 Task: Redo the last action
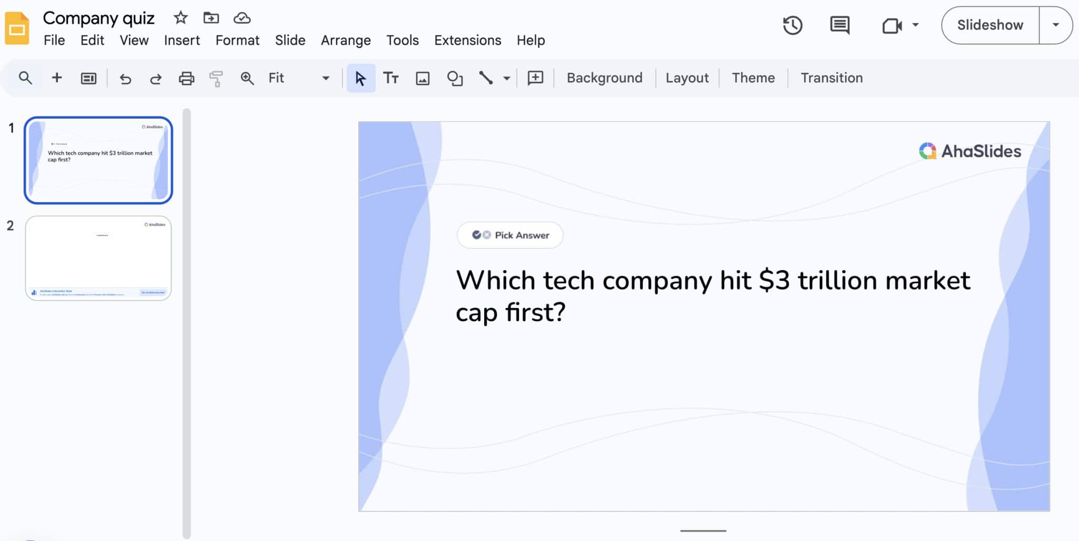coord(156,78)
